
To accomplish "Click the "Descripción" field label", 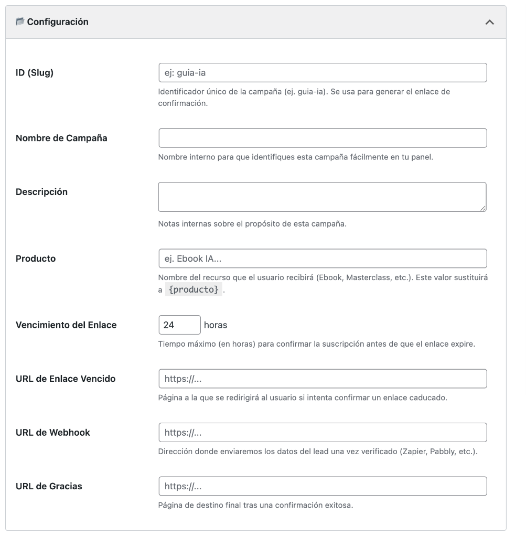I will pos(41,192).
